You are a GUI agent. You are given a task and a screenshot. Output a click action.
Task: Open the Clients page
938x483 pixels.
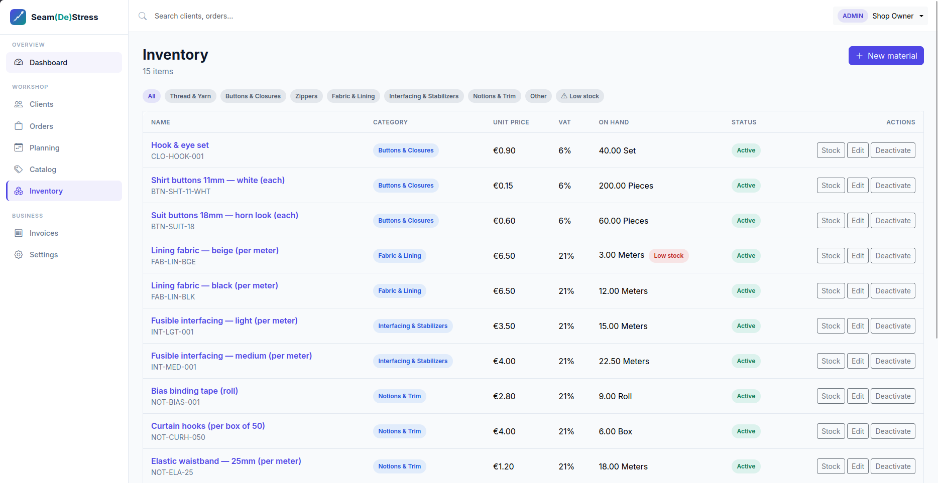64,104
